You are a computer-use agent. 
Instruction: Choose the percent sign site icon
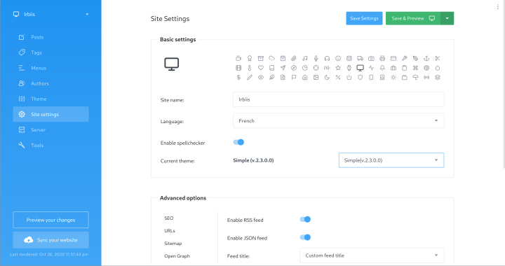click(x=338, y=78)
